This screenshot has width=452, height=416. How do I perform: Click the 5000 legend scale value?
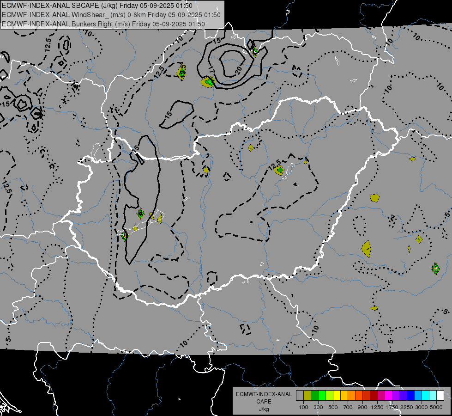(436, 407)
